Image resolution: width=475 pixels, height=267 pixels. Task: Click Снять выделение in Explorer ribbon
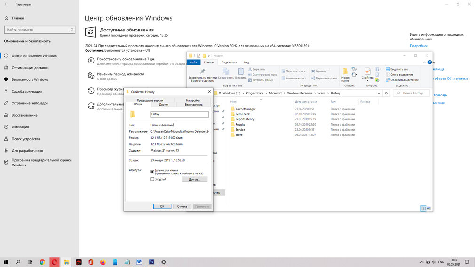pyautogui.click(x=399, y=74)
